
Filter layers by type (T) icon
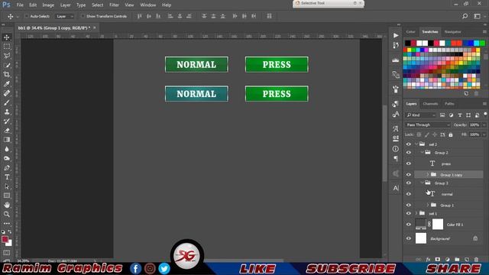click(460, 115)
